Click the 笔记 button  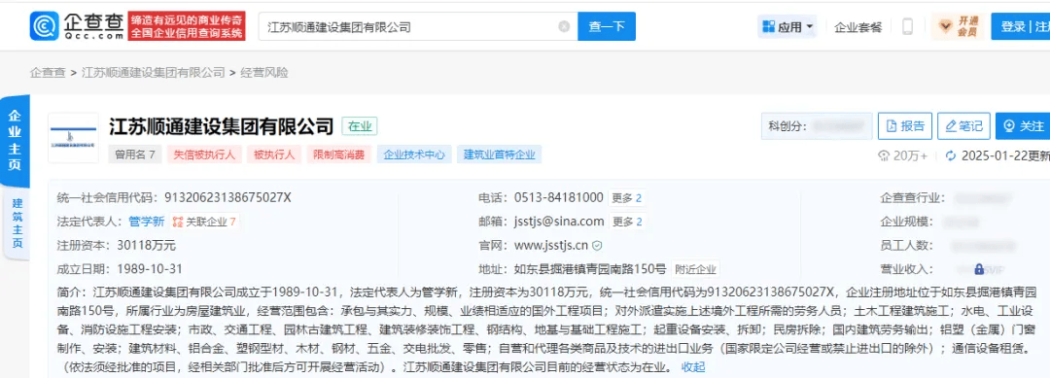(x=963, y=125)
